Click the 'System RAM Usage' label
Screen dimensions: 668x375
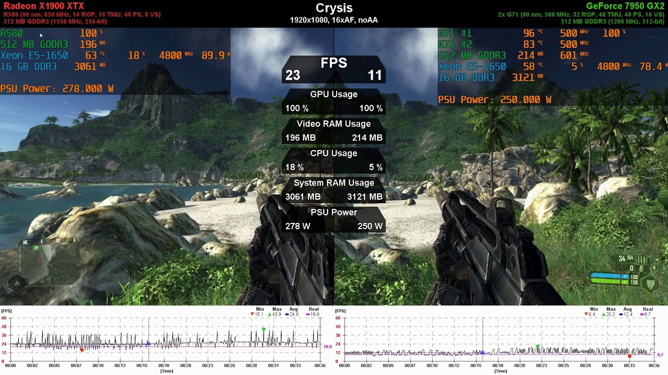(x=334, y=183)
